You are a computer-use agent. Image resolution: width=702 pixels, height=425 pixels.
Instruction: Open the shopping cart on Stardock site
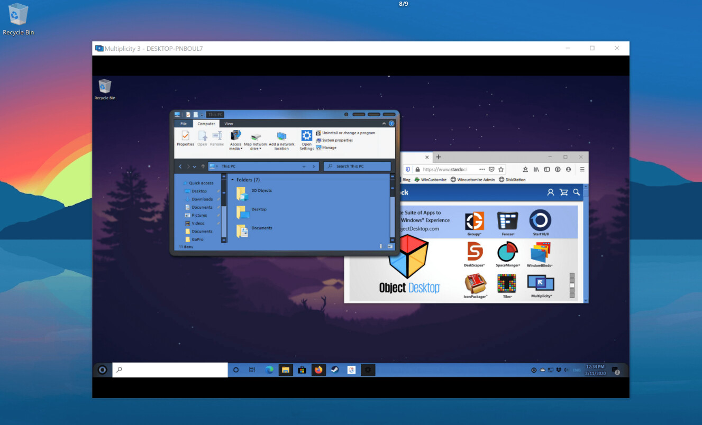point(563,192)
